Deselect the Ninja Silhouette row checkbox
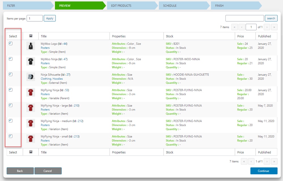Image resolution: width=283 pixels, height=181 pixels. [10, 74]
